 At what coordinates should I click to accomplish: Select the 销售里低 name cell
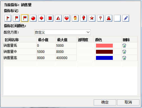[x=20, y=46]
